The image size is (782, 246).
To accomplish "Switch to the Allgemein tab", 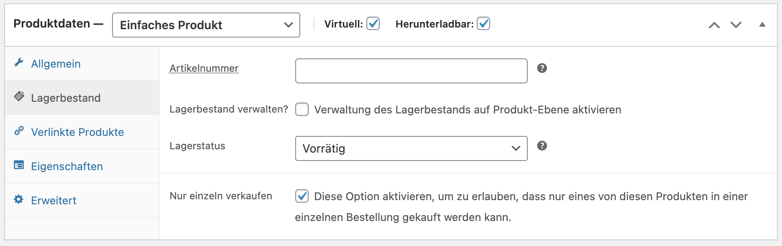I will click(x=56, y=64).
